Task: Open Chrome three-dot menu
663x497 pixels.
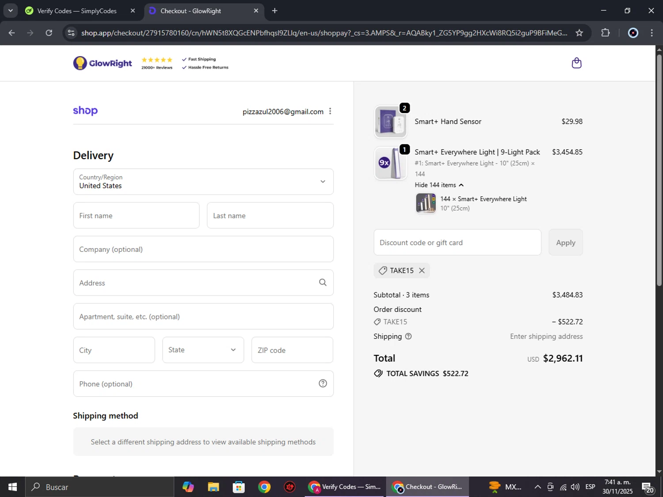Action: [x=652, y=33]
